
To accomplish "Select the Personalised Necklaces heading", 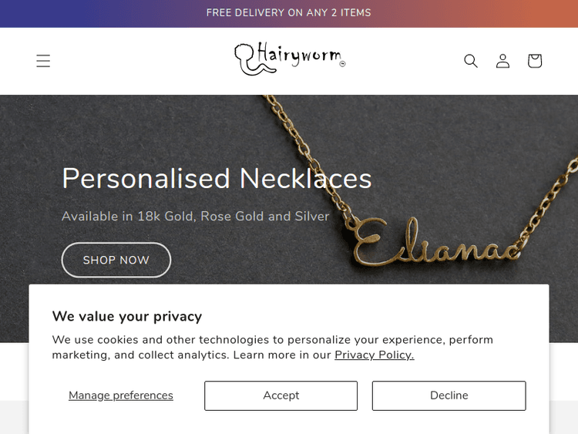I will 217,179.
